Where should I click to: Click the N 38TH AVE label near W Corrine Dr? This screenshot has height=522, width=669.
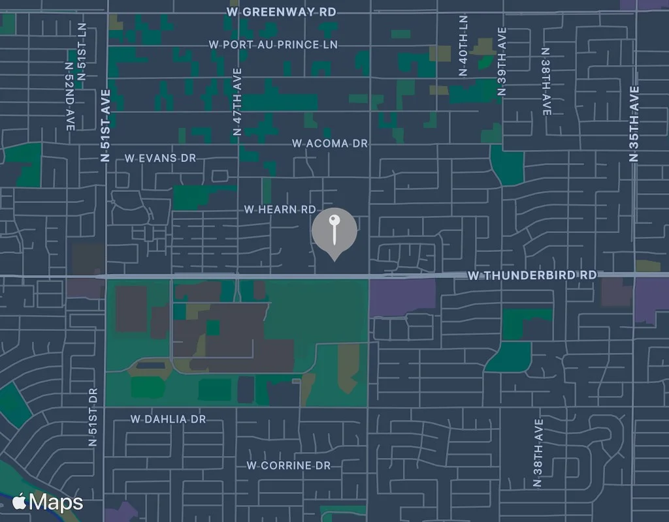538,453
